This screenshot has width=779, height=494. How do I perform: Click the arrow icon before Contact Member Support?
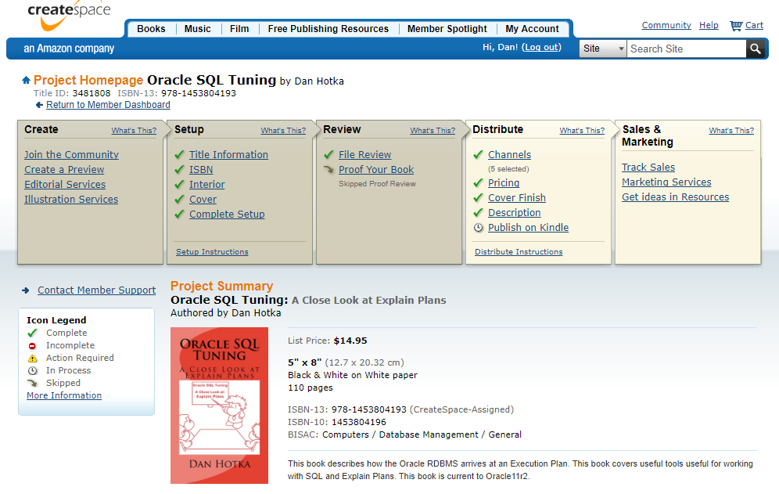coord(25,290)
